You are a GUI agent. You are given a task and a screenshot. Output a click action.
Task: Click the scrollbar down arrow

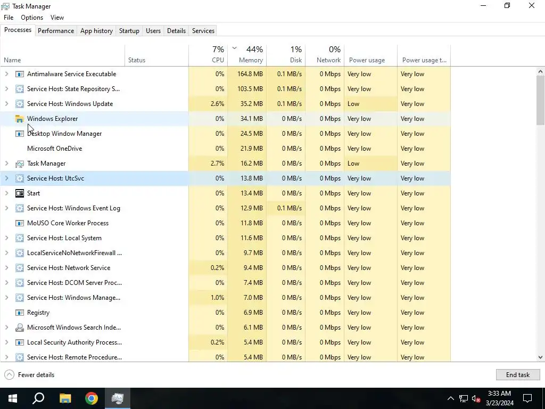tap(540, 357)
